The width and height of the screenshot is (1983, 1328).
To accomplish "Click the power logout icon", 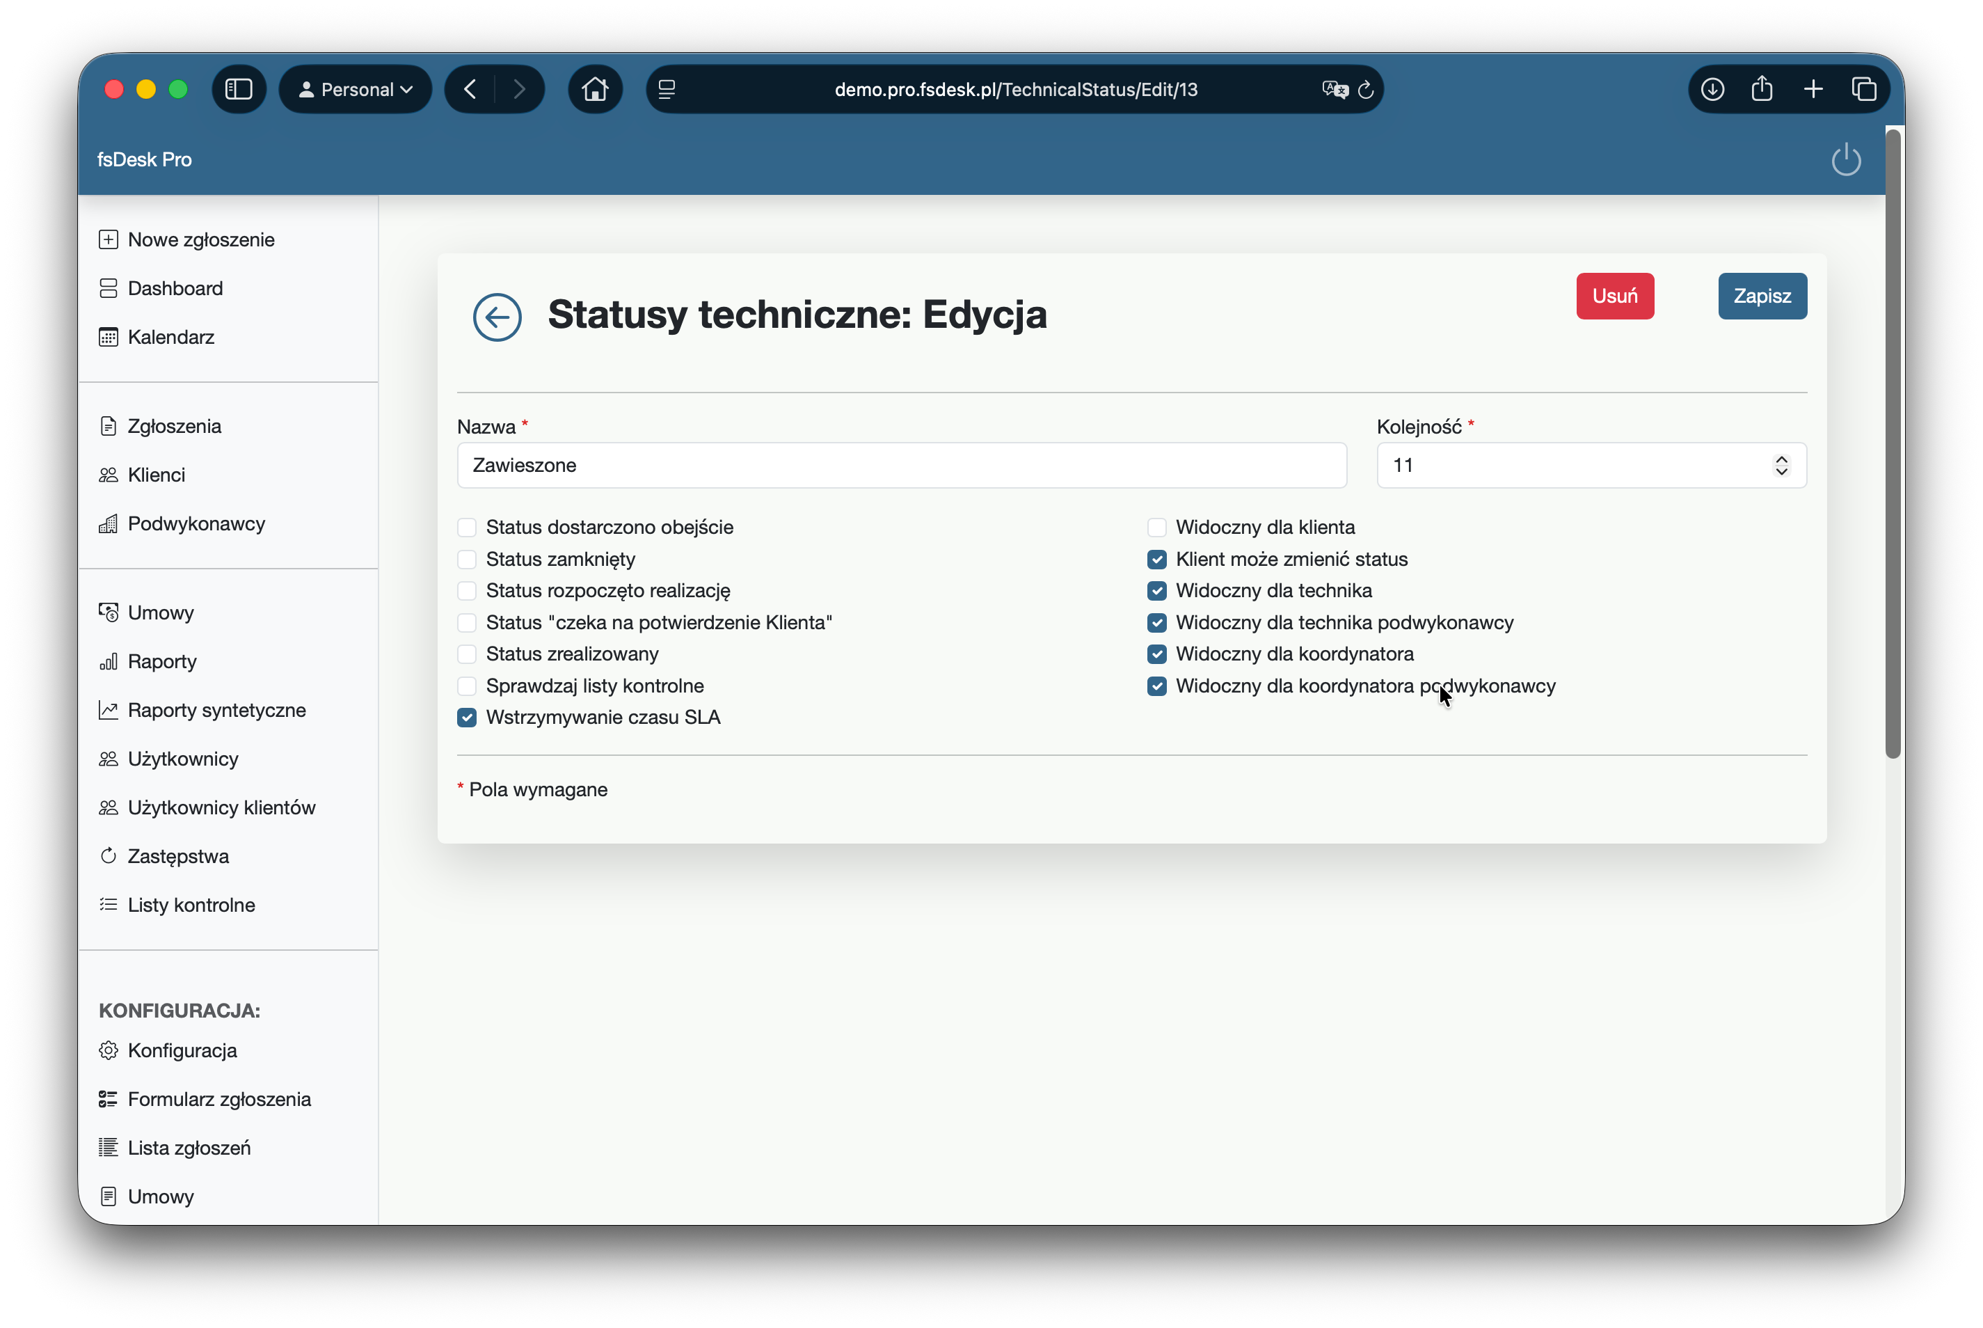I will tap(1845, 159).
